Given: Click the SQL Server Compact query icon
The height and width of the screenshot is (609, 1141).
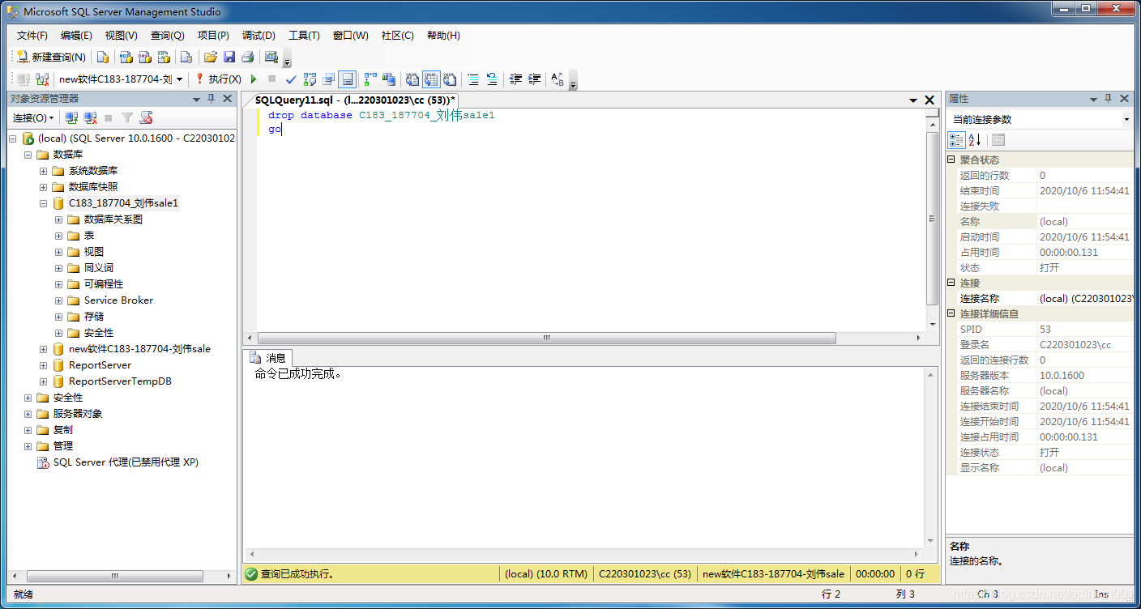Looking at the screenshot, I should tap(186, 57).
